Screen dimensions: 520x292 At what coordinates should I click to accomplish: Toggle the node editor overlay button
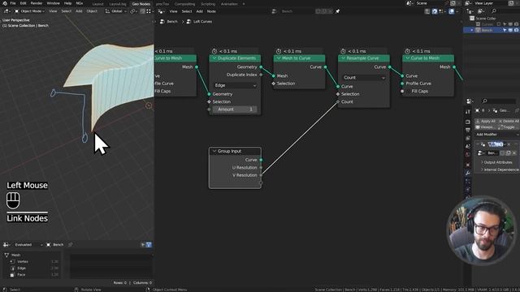coord(452,11)
